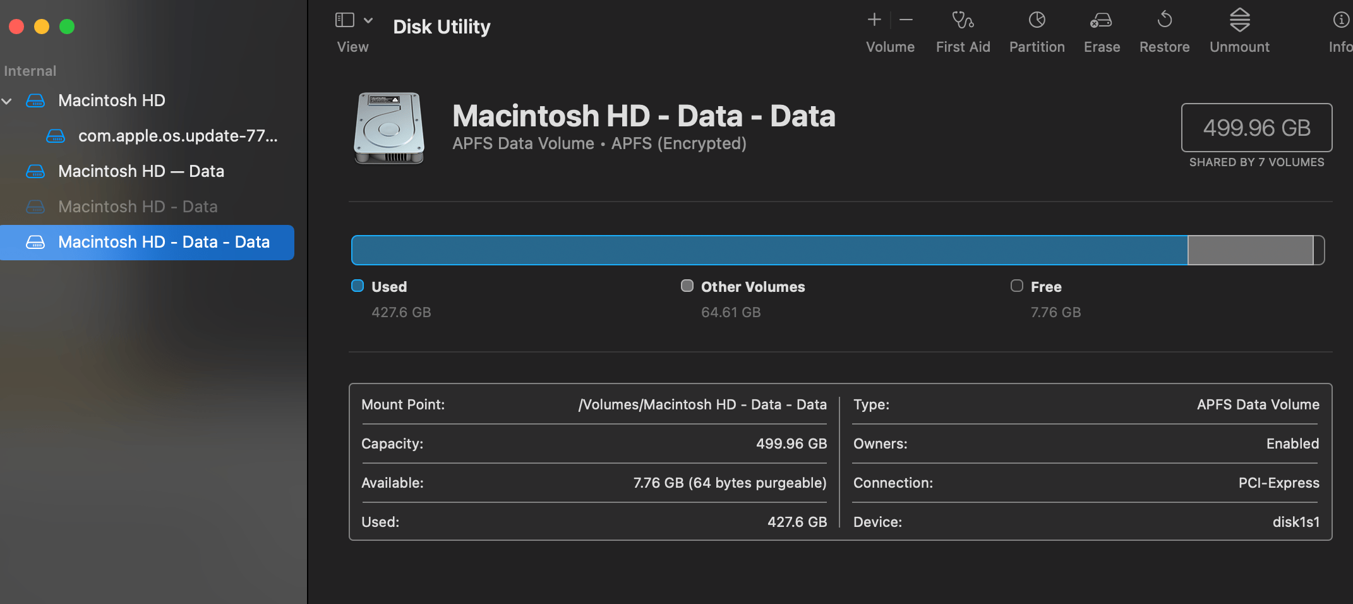Select the com.apple.os.update volume
This screenshot has height=604, width=1353.
coord(177,135)
